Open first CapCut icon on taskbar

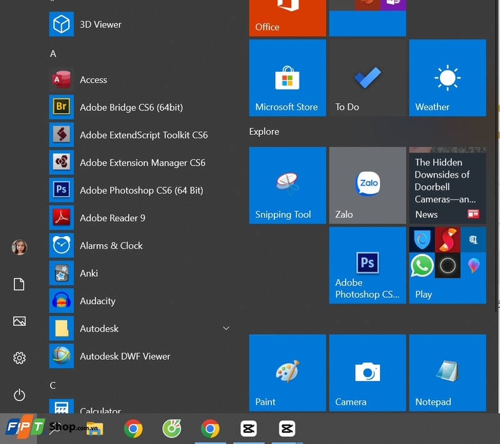coord(249,429)
